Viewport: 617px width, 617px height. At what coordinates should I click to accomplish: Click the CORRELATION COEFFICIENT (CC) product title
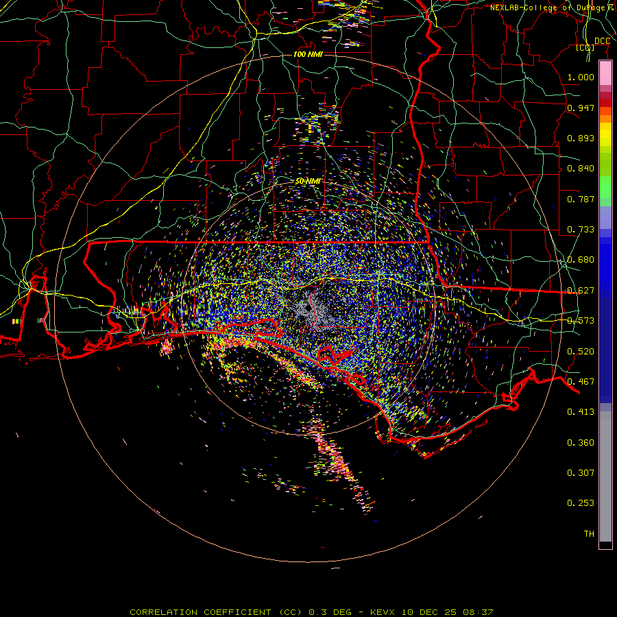point(216,612)
